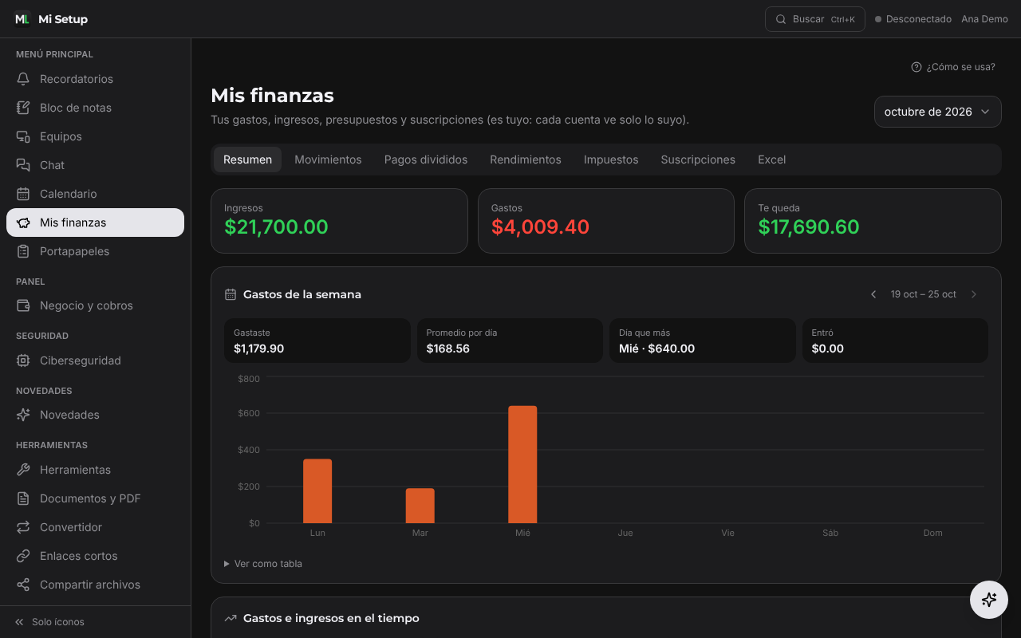Open Bloc de notas notepad icon

coord(24,108)
